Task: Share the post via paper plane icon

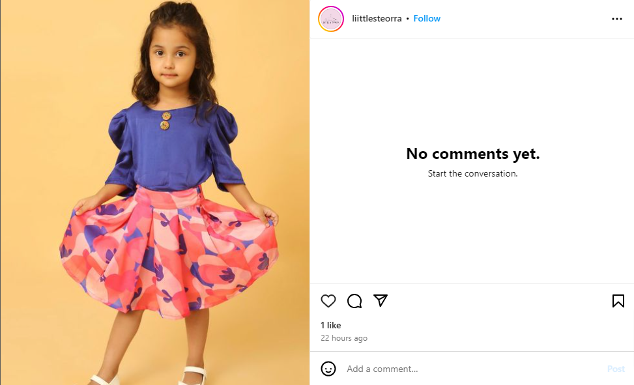Action: click(381, 300)
